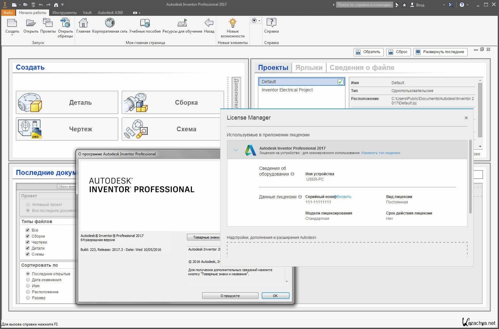
Task: Open Корпоративная сеть globe icon
Action: point(110,23)
